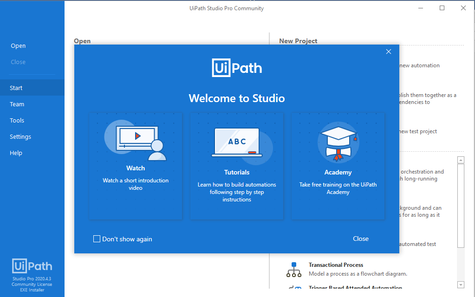
Task: Close the UiPath Studio application window
Action: [x=463, y=8]
